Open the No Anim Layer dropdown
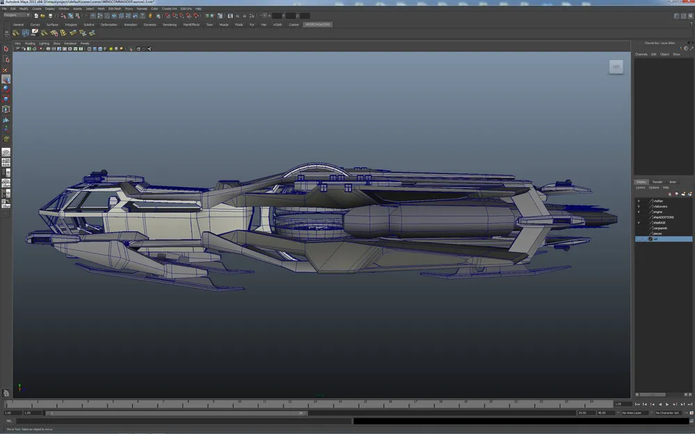Viewport: 695px width, 434px height. [634, 412]
